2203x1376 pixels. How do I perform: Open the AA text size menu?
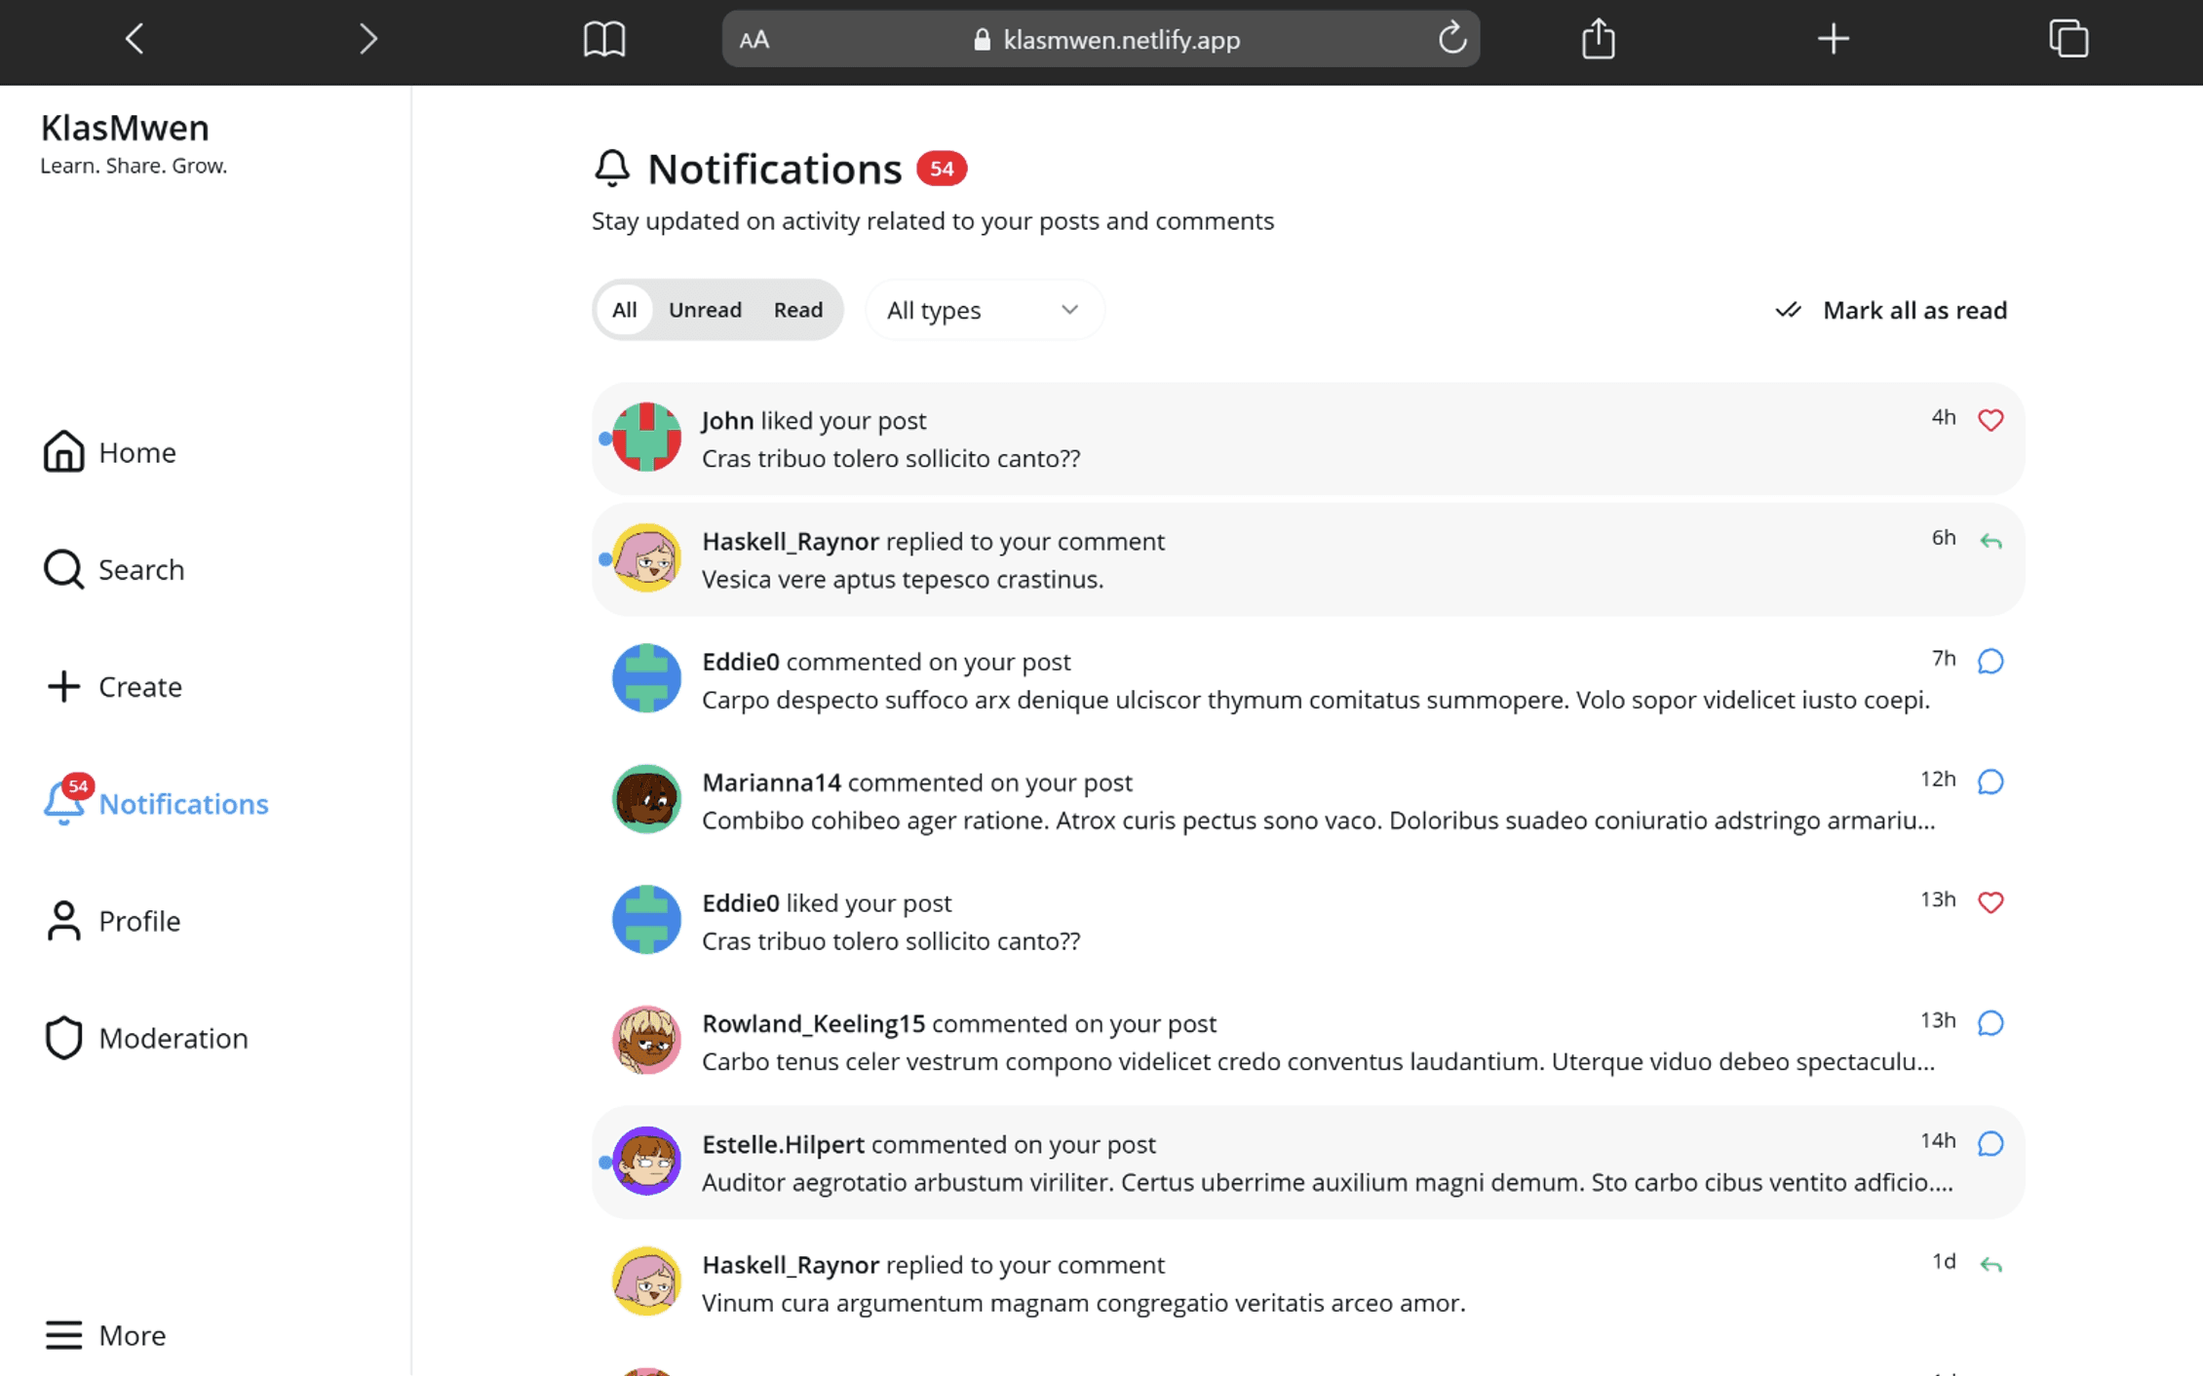(754, 39)
